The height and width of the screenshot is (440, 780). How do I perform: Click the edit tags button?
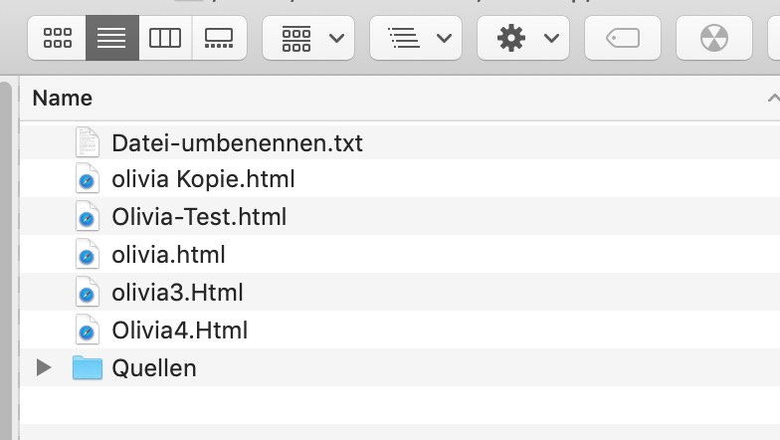(x=623, y=38)
